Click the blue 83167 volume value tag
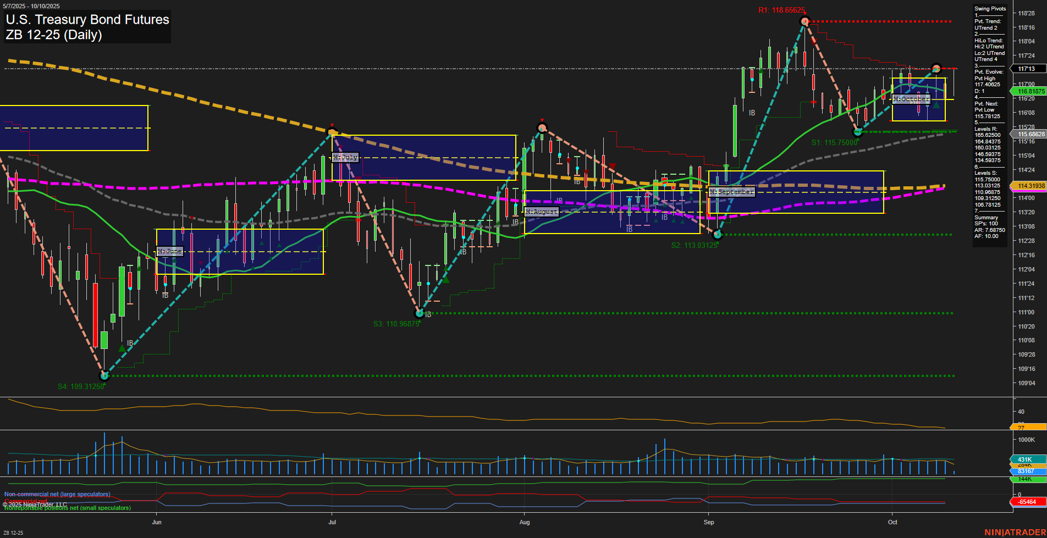 point(1026,471)
